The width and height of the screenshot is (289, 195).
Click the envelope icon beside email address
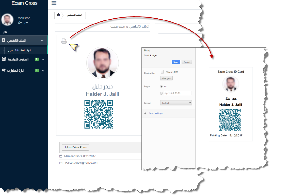(x=61, y=163)
